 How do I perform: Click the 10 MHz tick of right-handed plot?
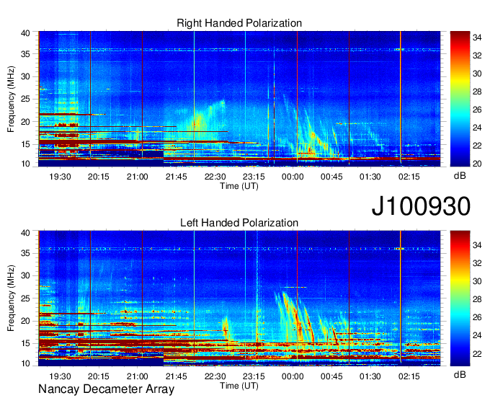coord(25,164)
